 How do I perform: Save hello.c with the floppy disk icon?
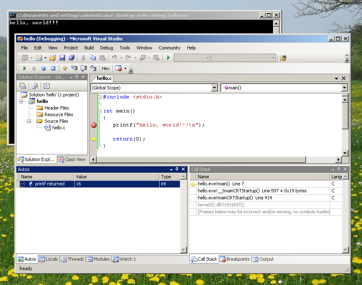62,58
